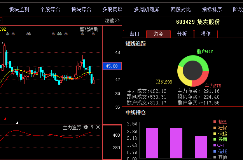Viewport: 243px width, 160px height.
Task: Open the 两股对比 view
Action: click(181, 9)
